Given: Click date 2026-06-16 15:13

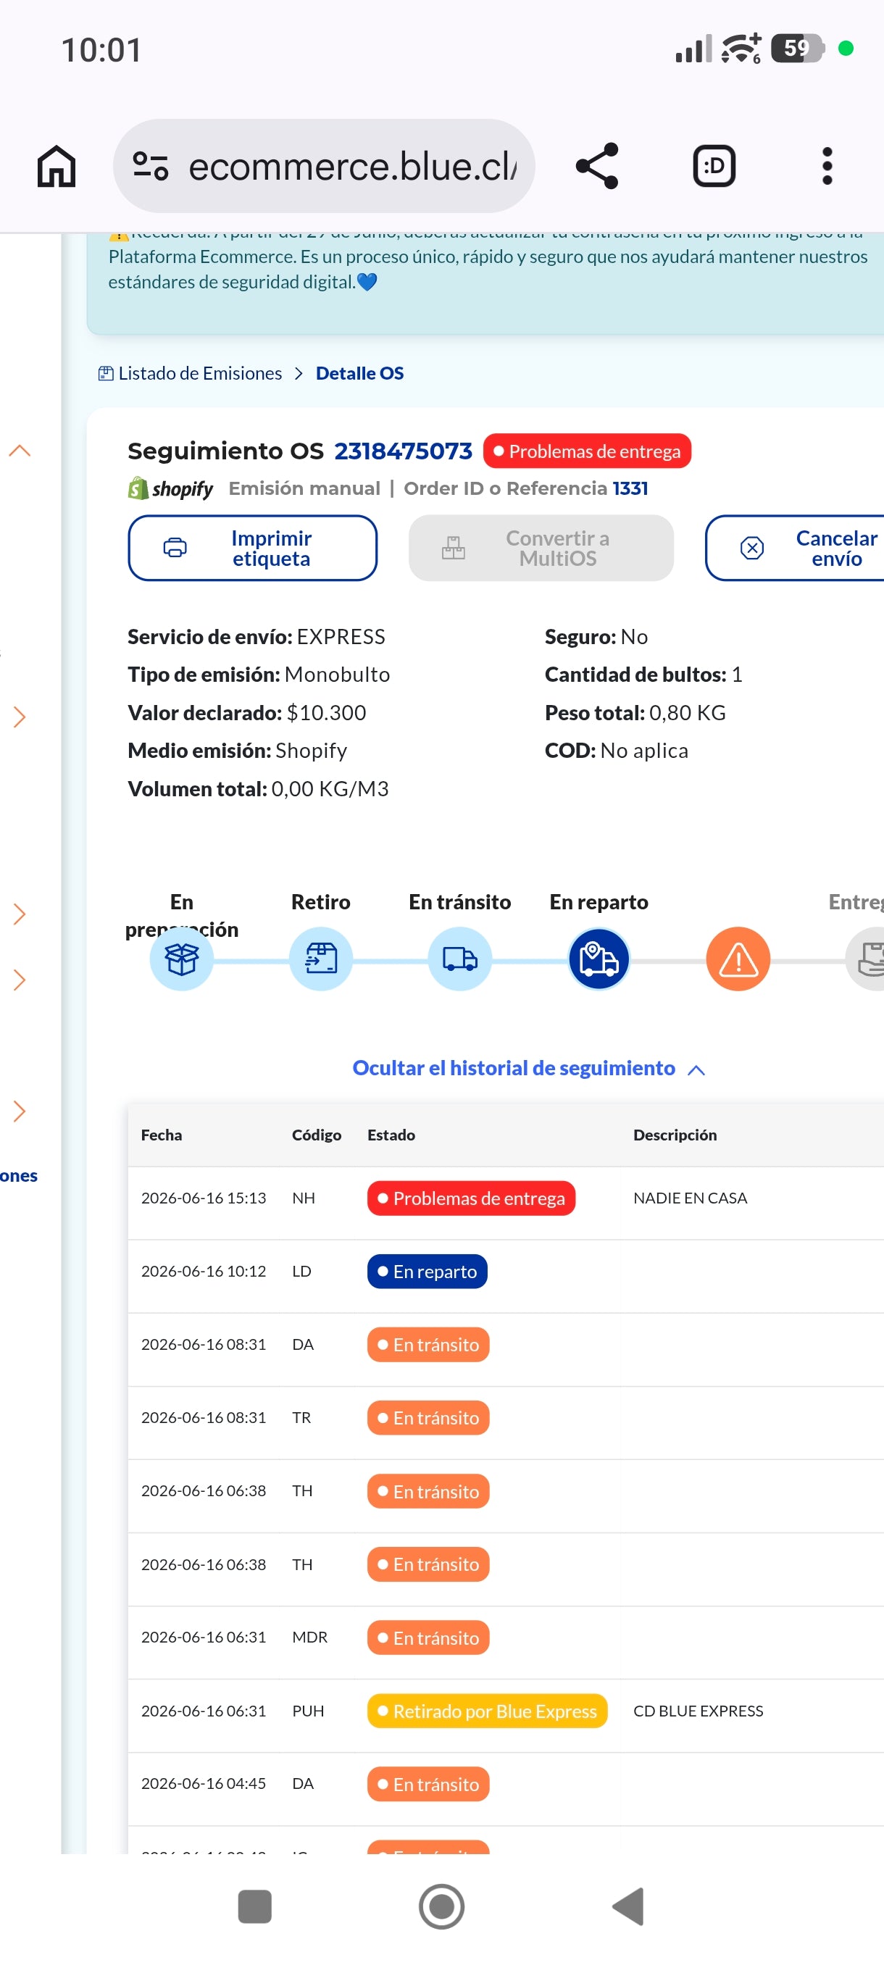Looking at the screenshot, I should tap(204, 1198).
